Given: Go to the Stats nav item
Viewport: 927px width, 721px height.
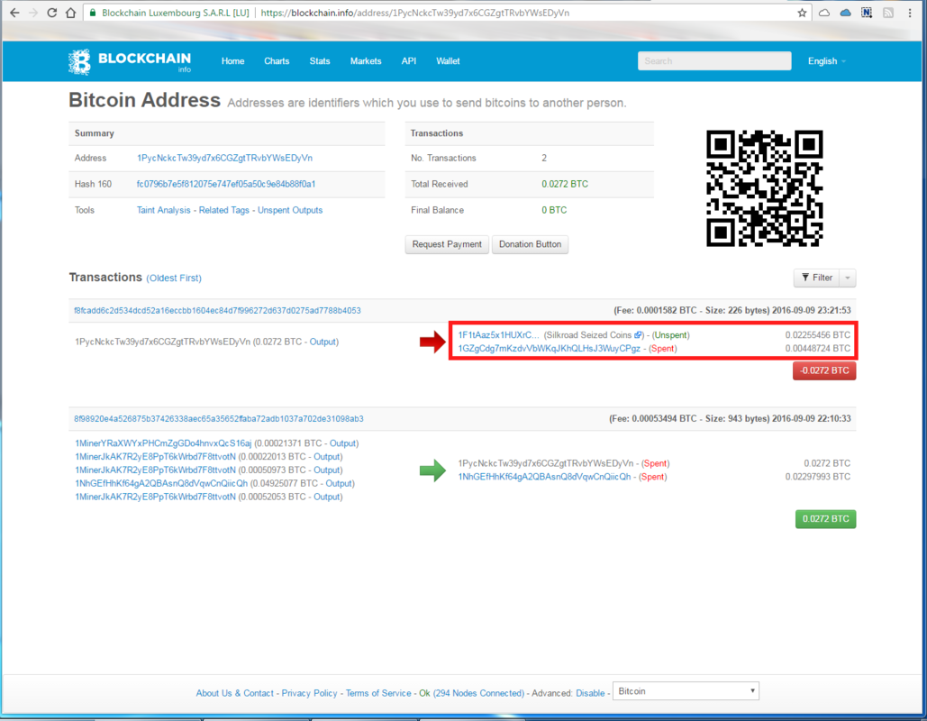Looking at the screenshot, I should [320, 61].
